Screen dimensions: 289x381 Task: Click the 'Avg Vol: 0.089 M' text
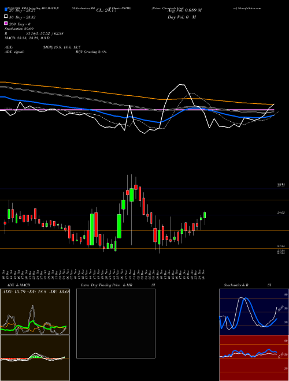coord(184,10)
